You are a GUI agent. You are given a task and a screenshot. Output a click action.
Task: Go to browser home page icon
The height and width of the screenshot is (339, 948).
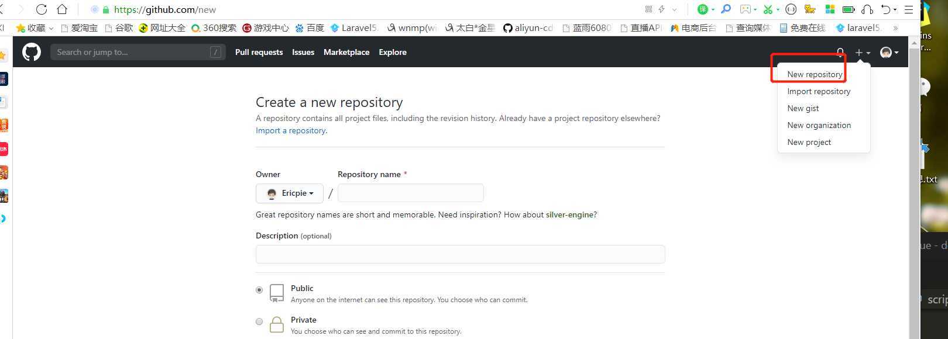coord(62,9)
